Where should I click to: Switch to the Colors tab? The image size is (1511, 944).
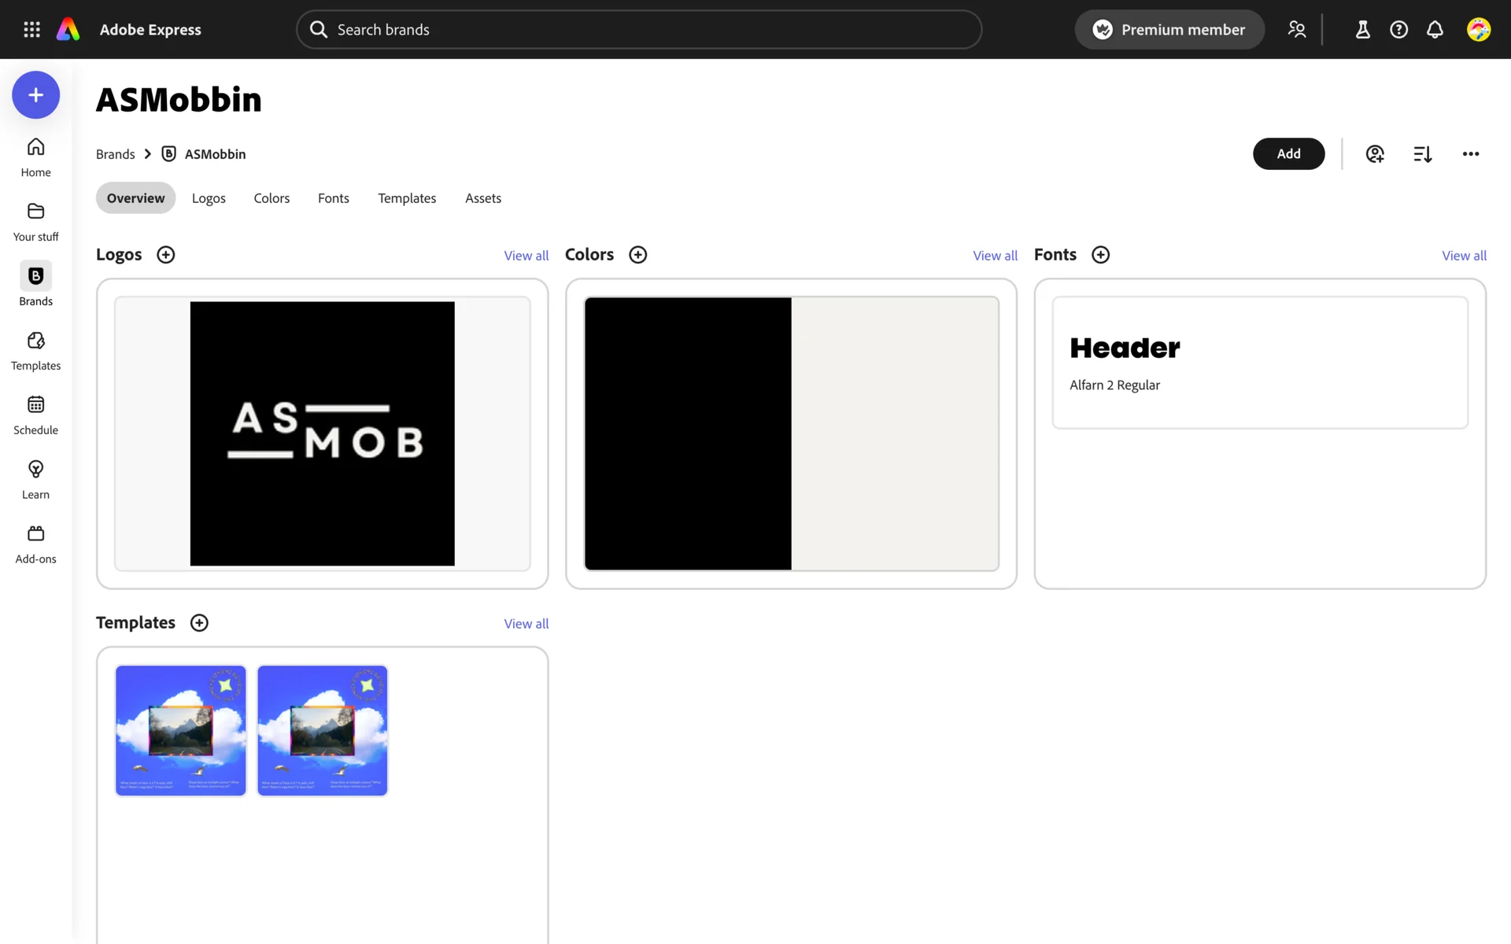[x=272, y=198]
